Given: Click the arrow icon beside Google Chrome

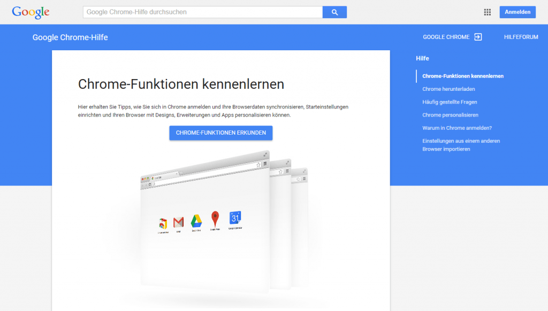Looking at the screenshot, I should pos(478,37).
